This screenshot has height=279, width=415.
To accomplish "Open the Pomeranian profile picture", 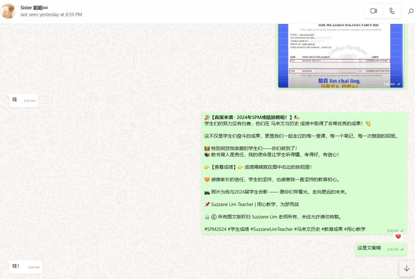I will click(8, 11).
